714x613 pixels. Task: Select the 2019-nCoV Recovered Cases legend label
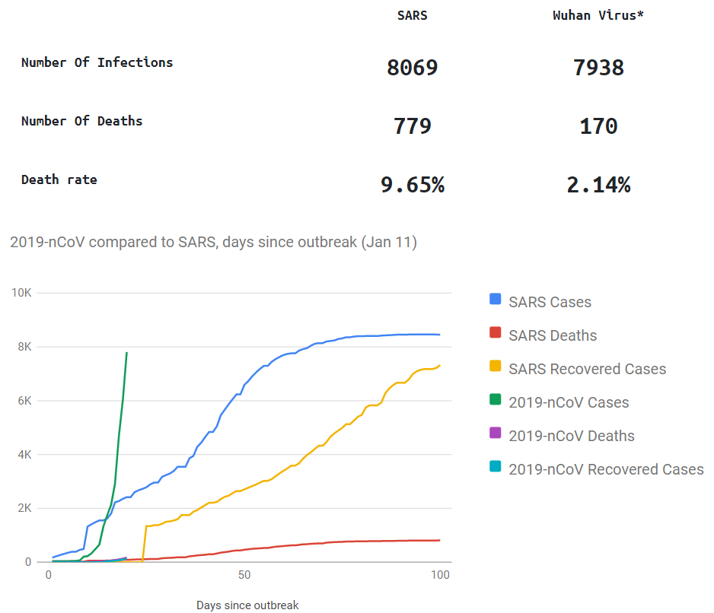[606, 469]
